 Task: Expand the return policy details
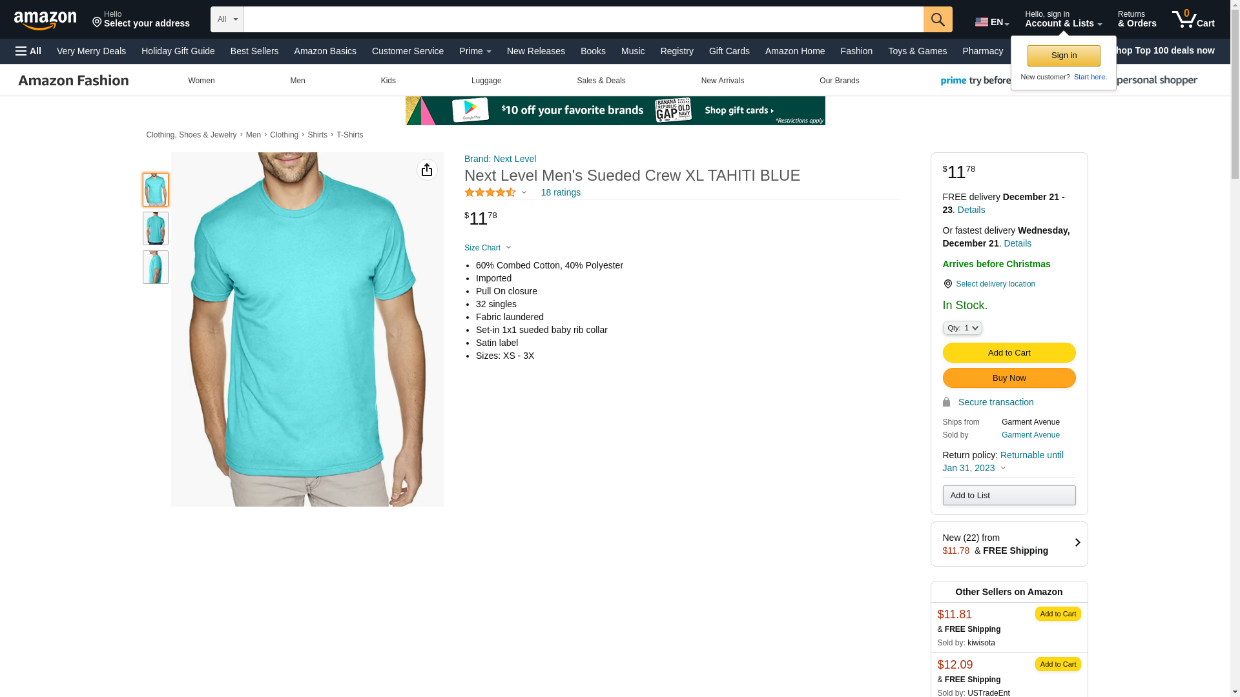[x=1003, y=468]
